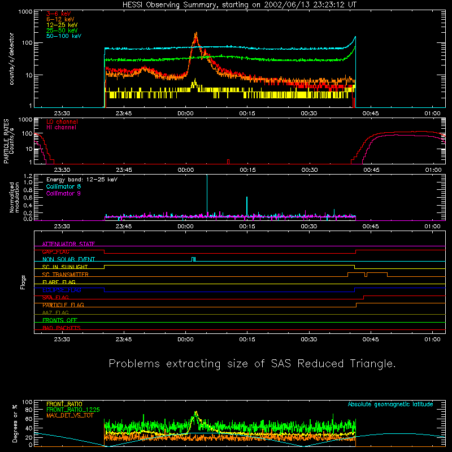
Task: Click the 'counts/s/detector' vertical axis label
Action: (x=12, y=59)
